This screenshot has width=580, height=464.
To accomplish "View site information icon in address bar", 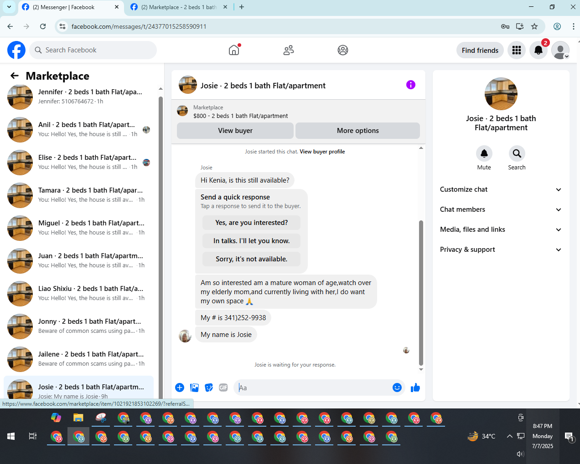I will [x=63, y=26].
